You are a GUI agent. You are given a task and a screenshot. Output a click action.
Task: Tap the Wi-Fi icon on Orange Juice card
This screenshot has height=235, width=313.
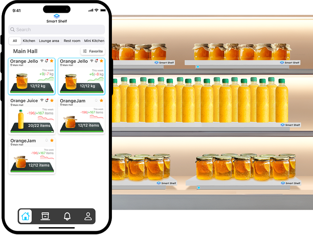(x=42, y=100)
